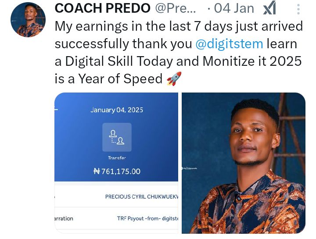Click the TRF Payout narration text
The width and height of the screenshot is (316, 239).
pyautogui.click(x=147, y=218)
